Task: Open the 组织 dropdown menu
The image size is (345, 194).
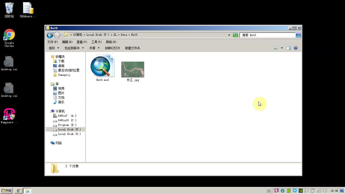Action: tap(54, 48)
